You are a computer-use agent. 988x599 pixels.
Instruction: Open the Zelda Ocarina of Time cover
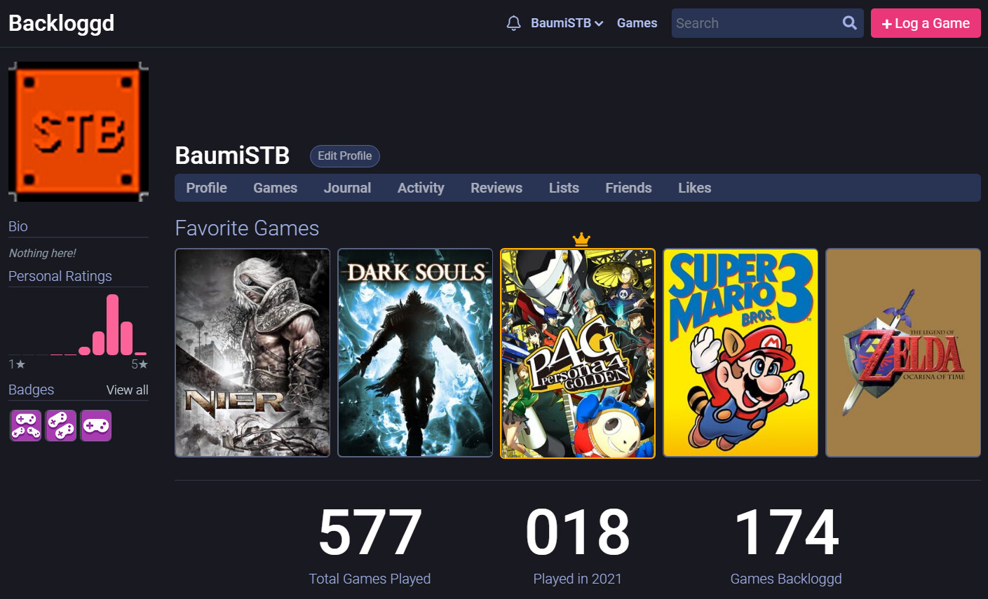903,353
